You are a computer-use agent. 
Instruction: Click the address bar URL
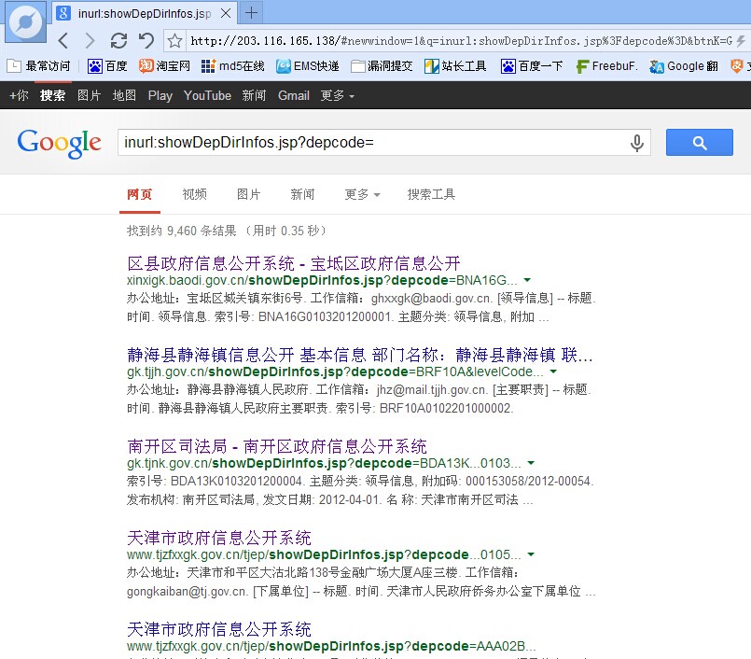pyautogui.click(x=461, y=41)
